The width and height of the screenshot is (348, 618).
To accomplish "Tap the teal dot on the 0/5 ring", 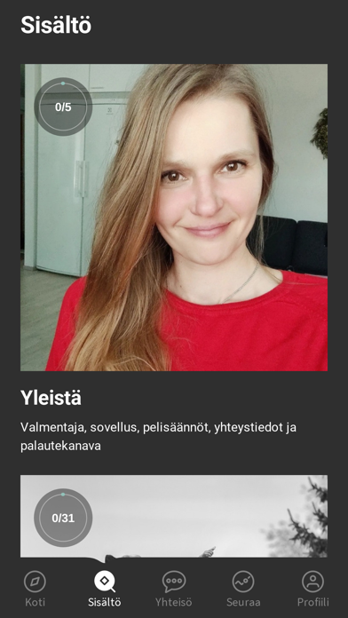I will pyautogui.click(x=63, y=83).
